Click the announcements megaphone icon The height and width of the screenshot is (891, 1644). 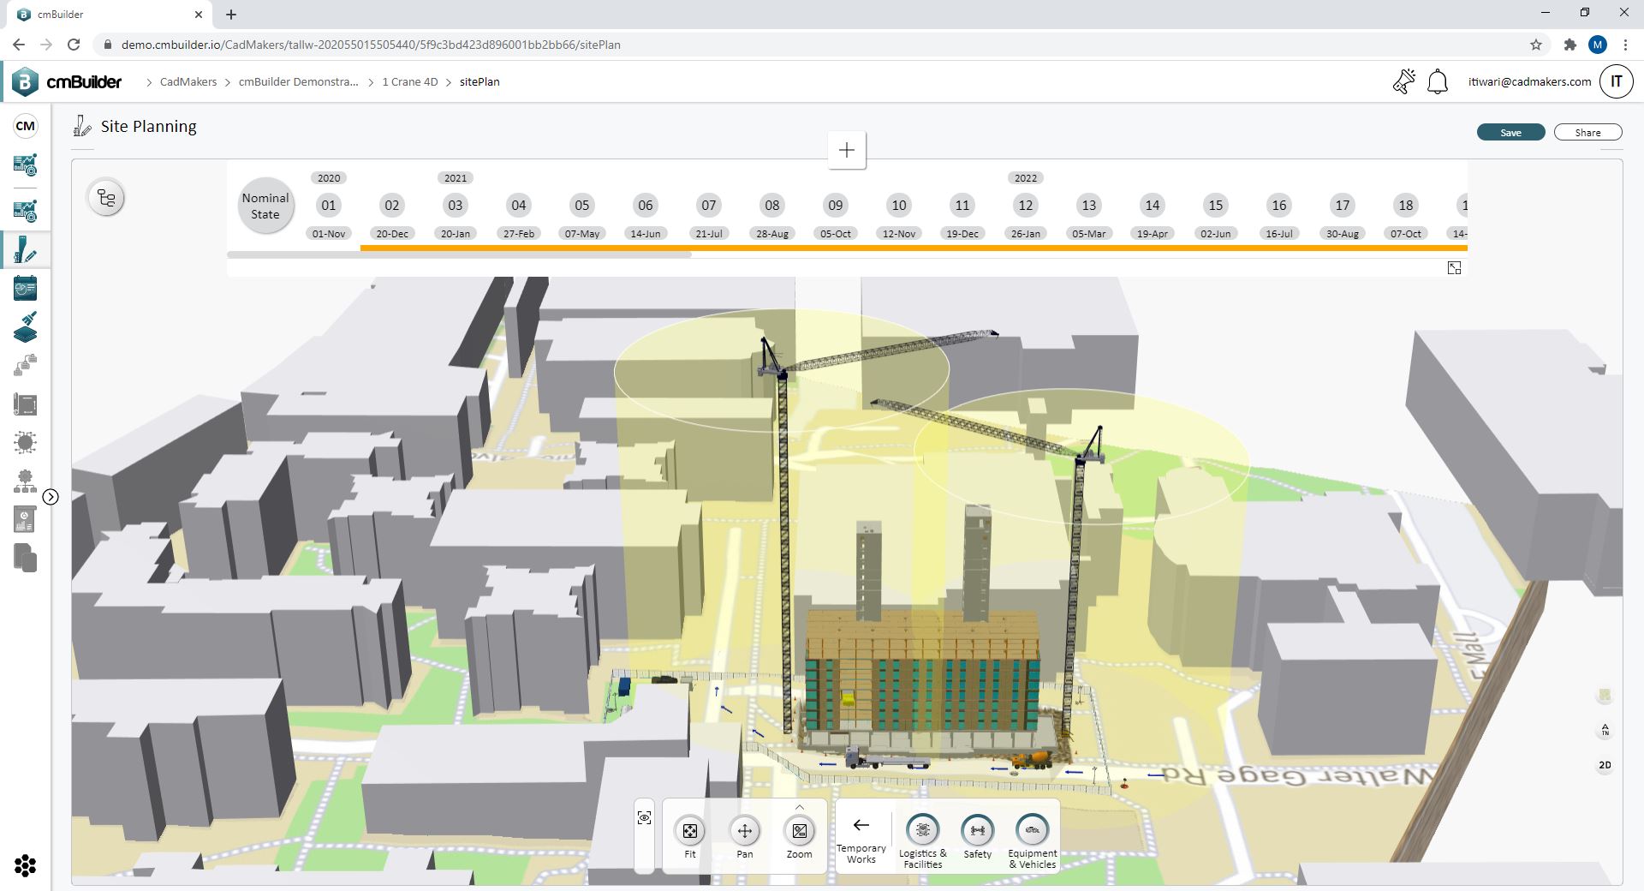[x=1403, y=81]
